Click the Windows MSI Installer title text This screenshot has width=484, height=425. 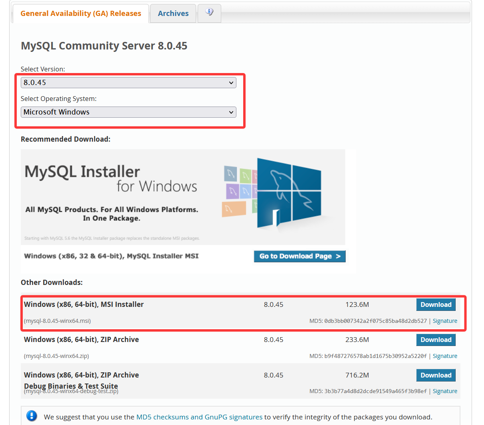(x=84, y=304)
